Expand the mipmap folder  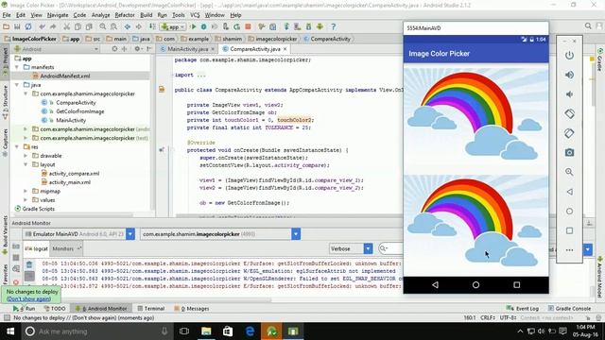tap(26, 191)
